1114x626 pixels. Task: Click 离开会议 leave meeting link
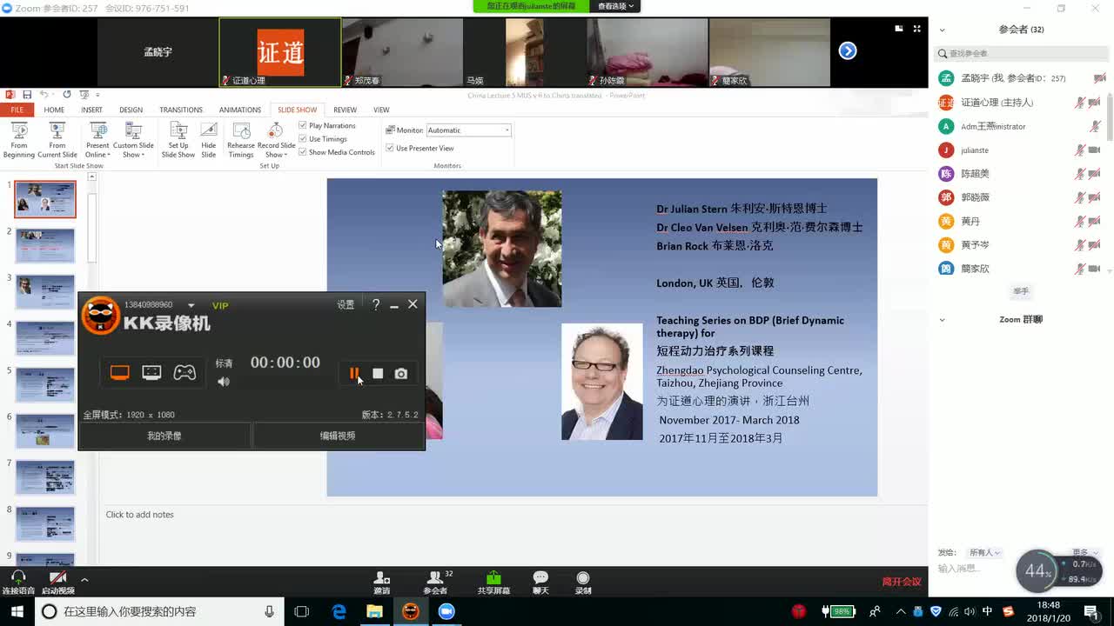point(902,582)
